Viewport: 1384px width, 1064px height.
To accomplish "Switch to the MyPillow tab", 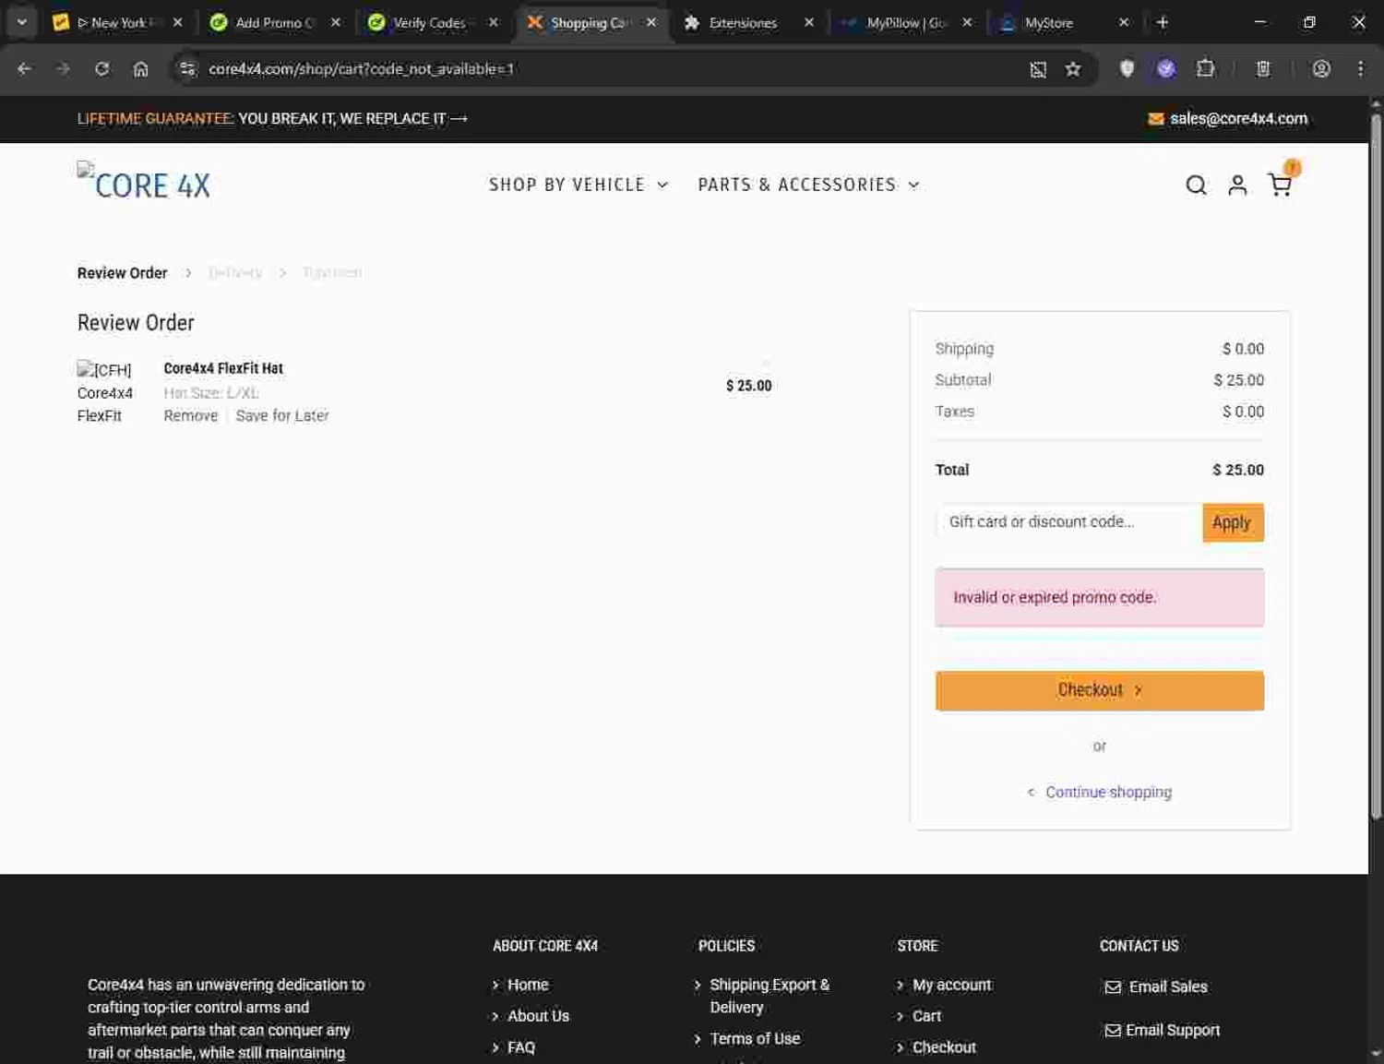I will click(906, 22).
